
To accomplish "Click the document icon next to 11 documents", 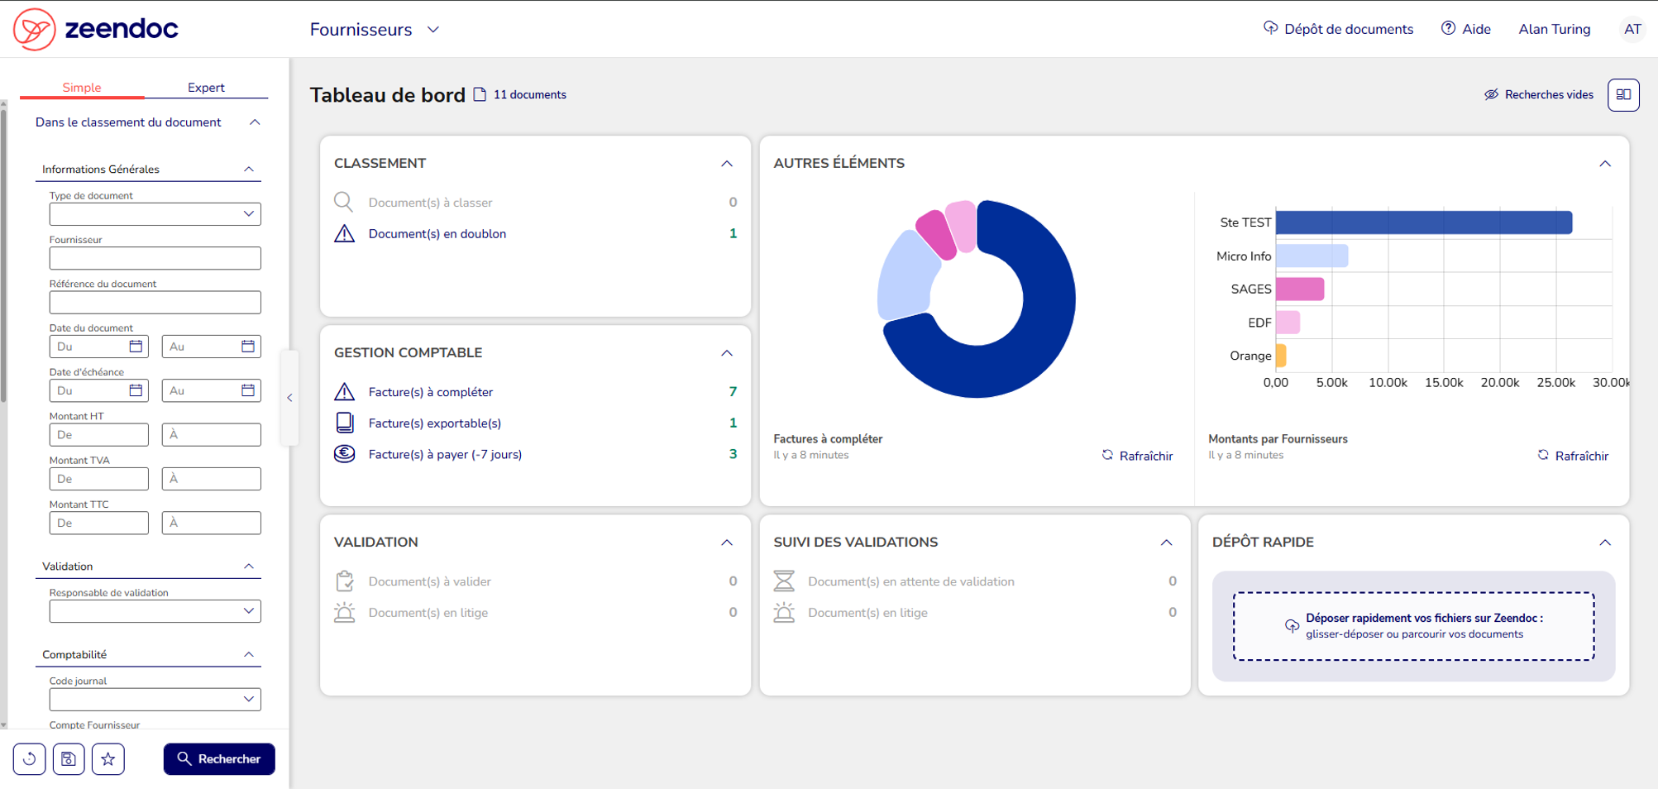I will 480,94.
